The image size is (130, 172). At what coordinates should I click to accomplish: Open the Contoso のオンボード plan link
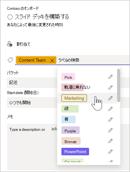click(23, 8)
